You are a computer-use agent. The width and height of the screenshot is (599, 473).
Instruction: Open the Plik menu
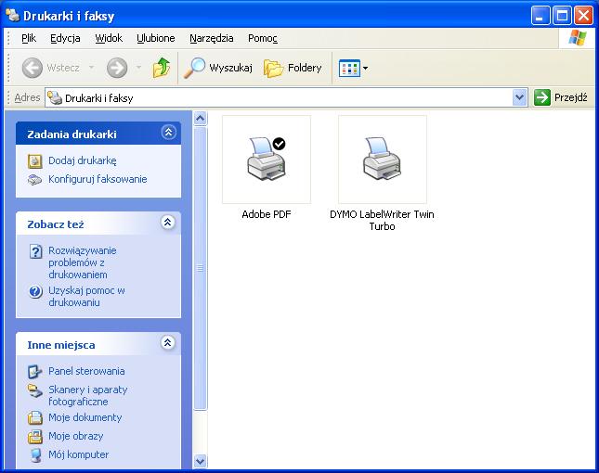(29, 38)
